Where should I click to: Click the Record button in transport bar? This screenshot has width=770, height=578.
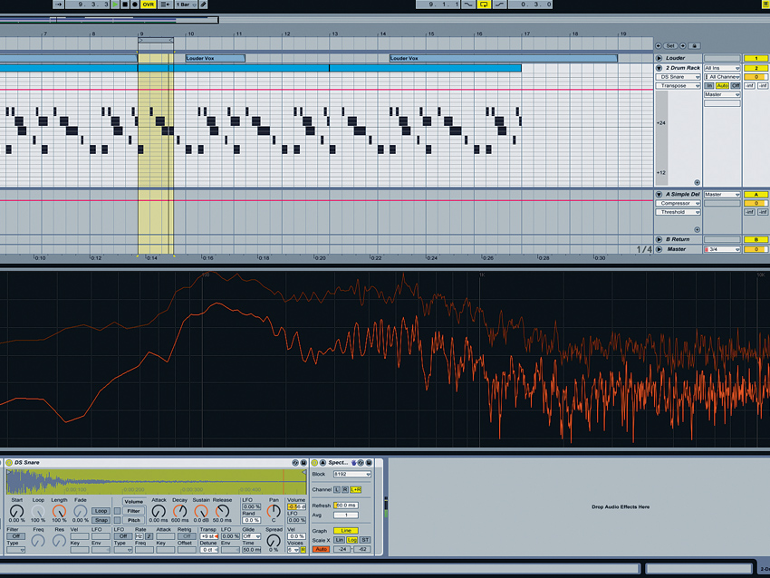point(135,5)
